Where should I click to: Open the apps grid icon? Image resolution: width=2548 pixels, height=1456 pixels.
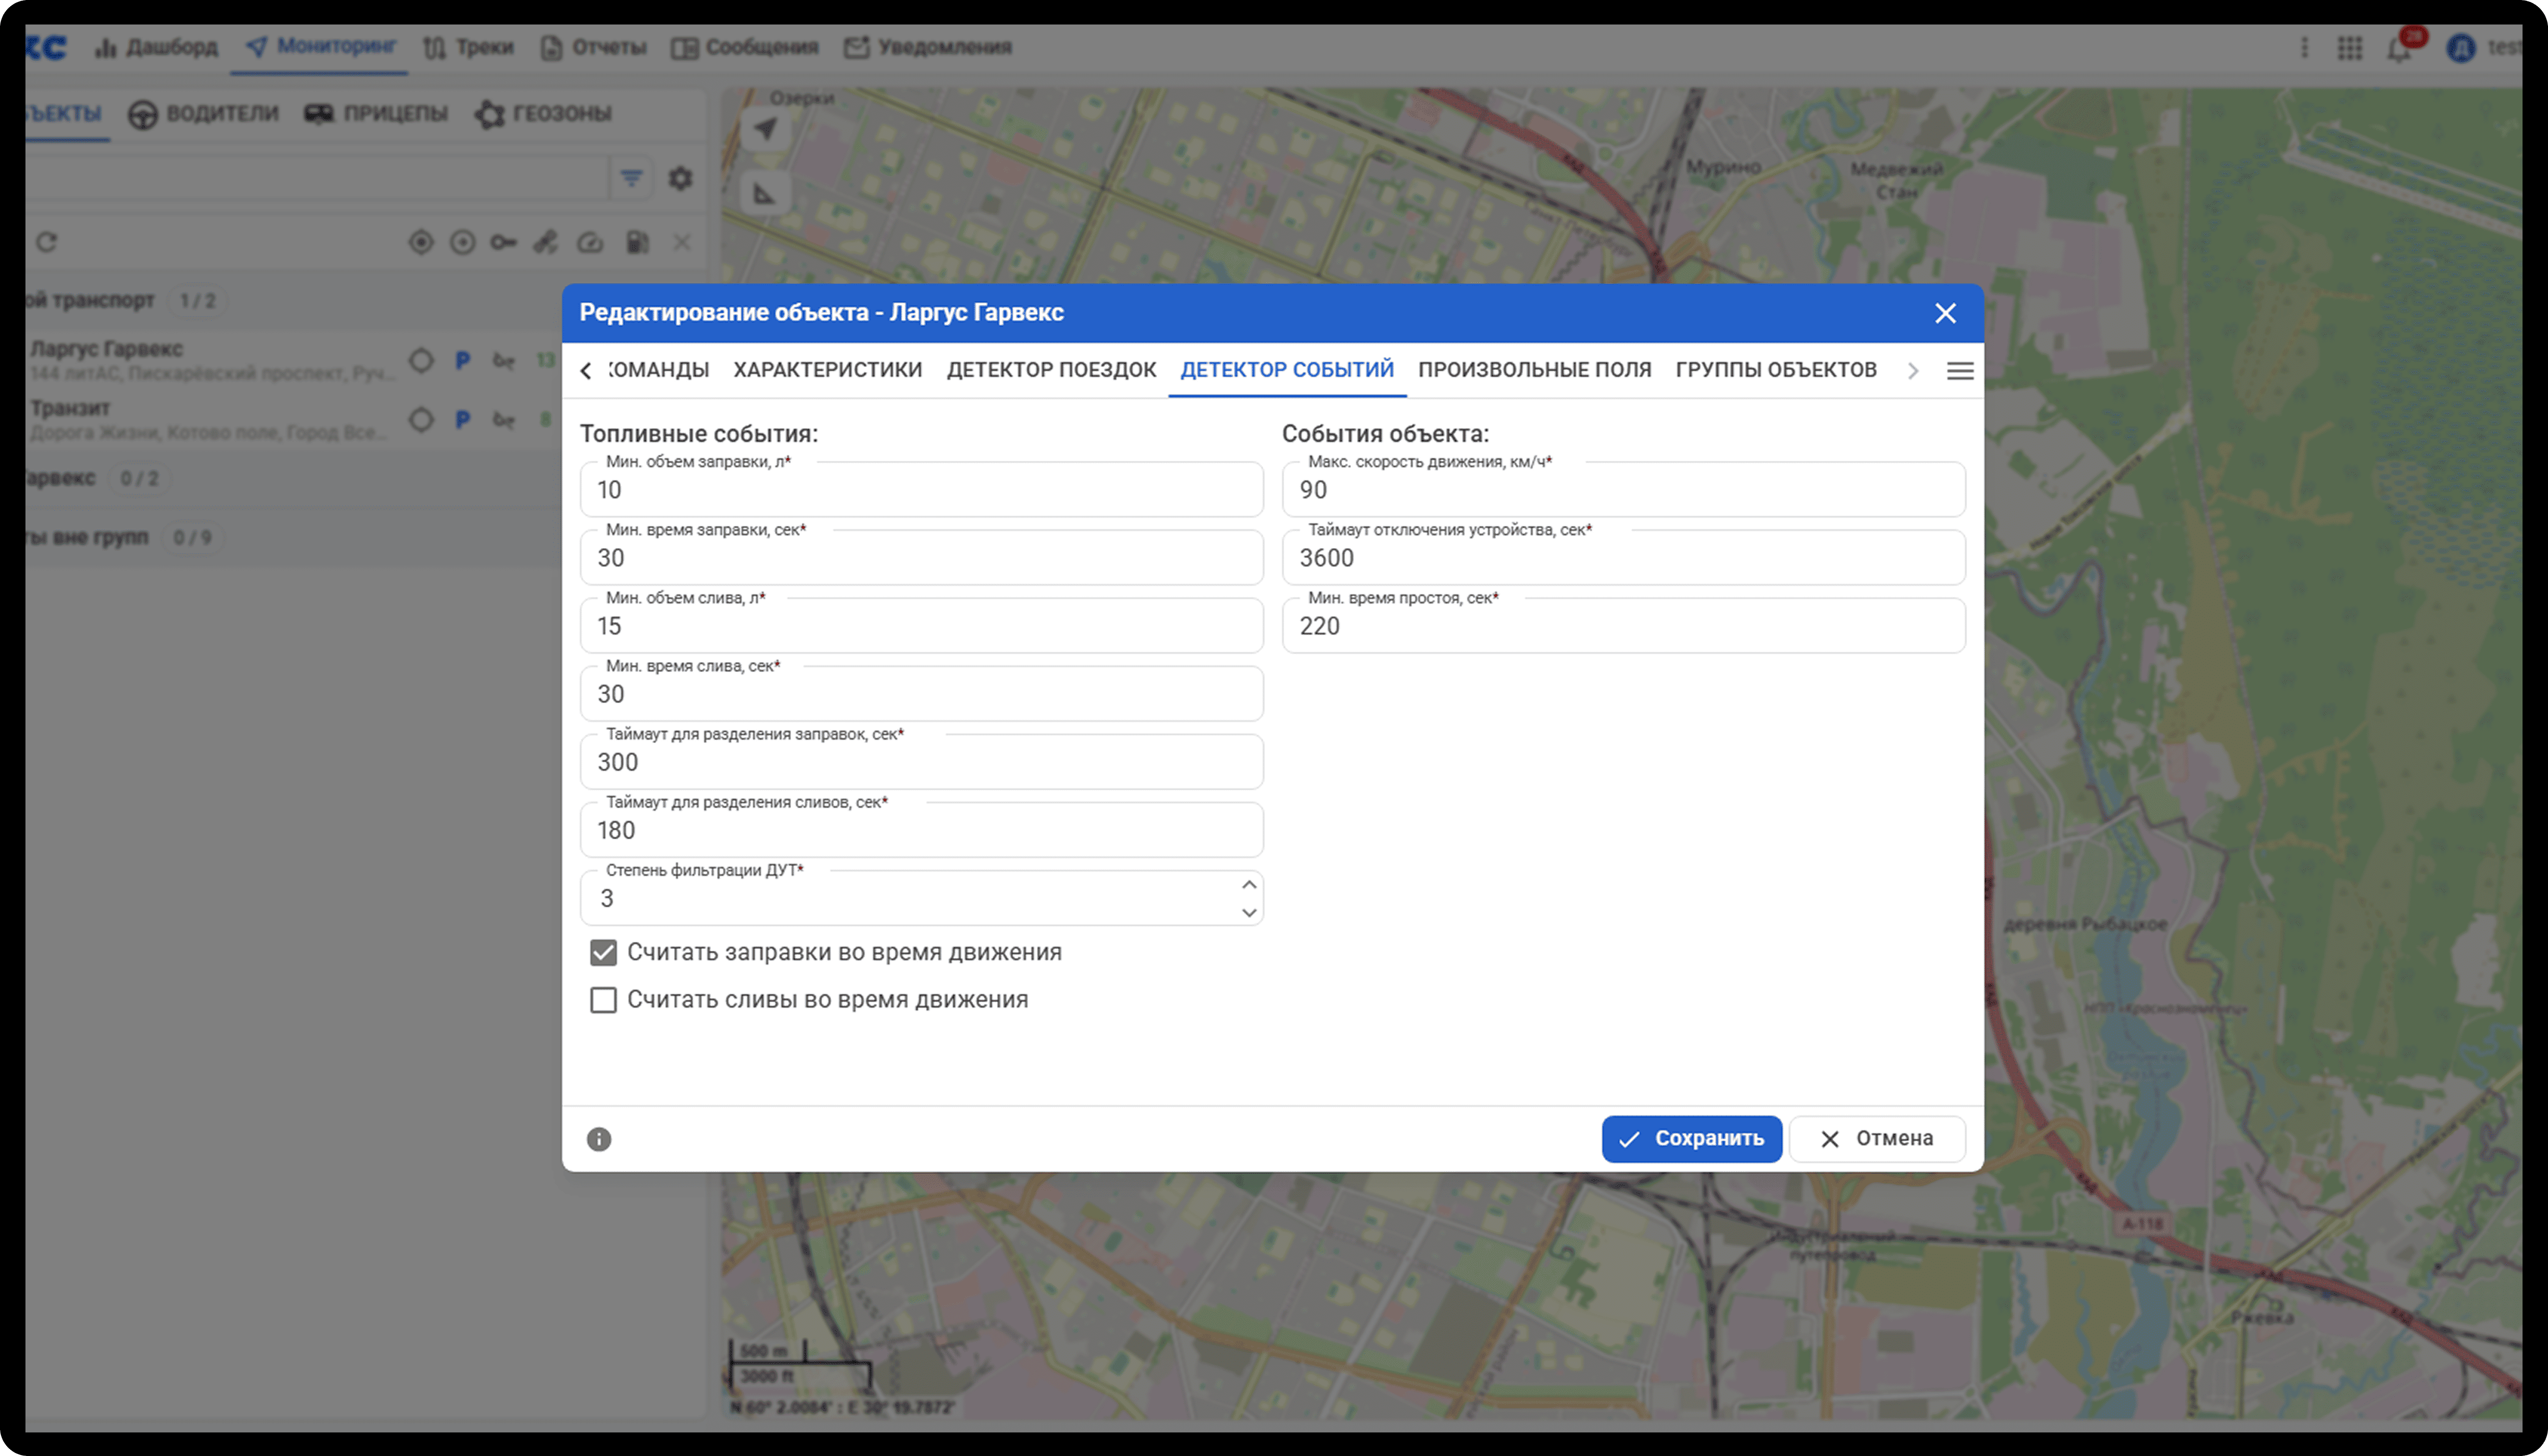click(x=2350, y=48)
